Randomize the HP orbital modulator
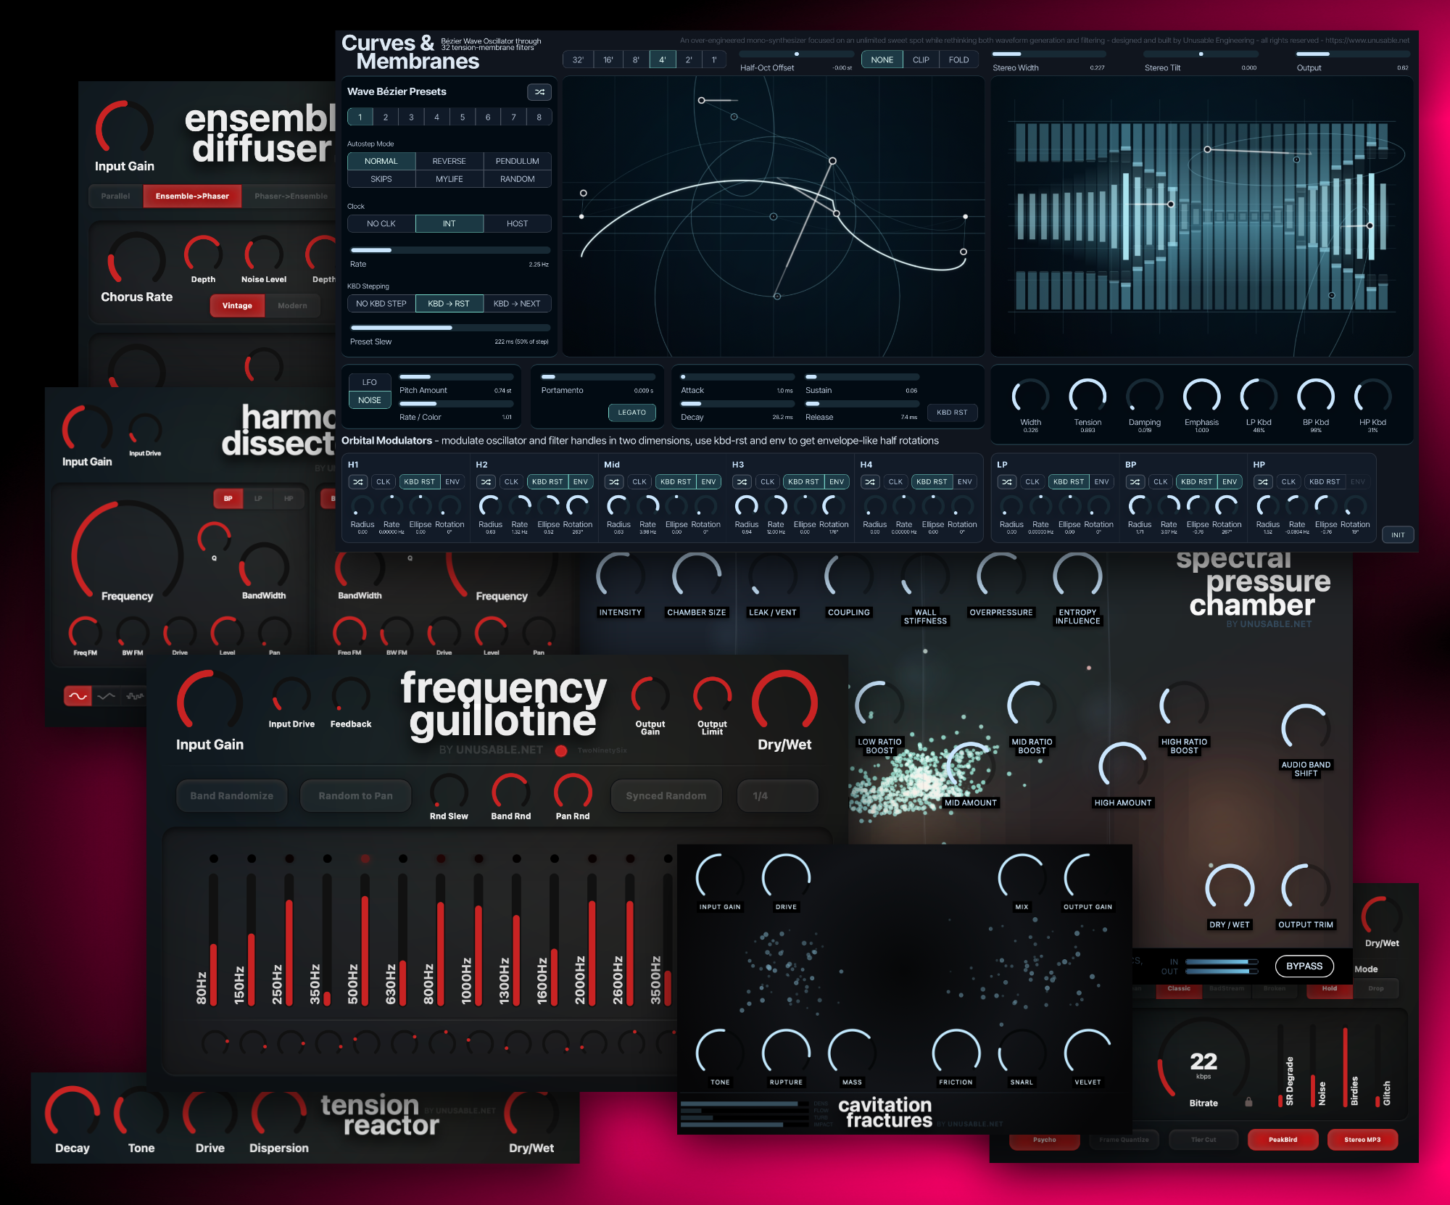Image resolution: width=1450 pixels, height=1205 pixels. [1263, 482]
